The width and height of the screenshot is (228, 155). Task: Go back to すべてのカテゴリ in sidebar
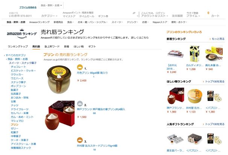(x=15, y=55)
